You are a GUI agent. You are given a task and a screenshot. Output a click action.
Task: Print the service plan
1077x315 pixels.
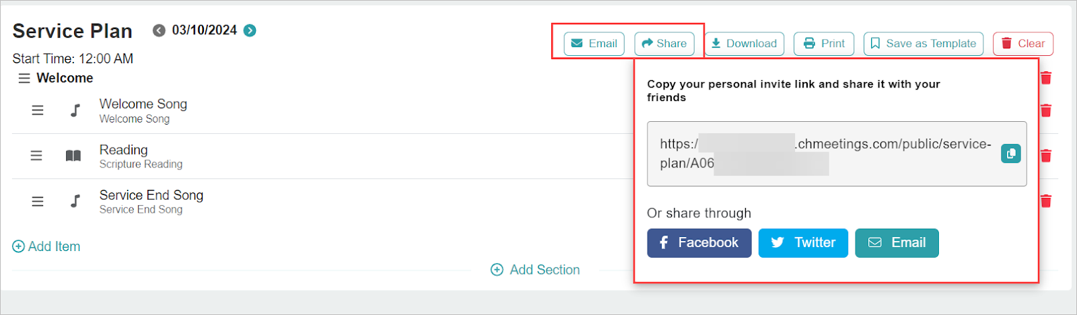pyautogui.click(x=824, y=44)
